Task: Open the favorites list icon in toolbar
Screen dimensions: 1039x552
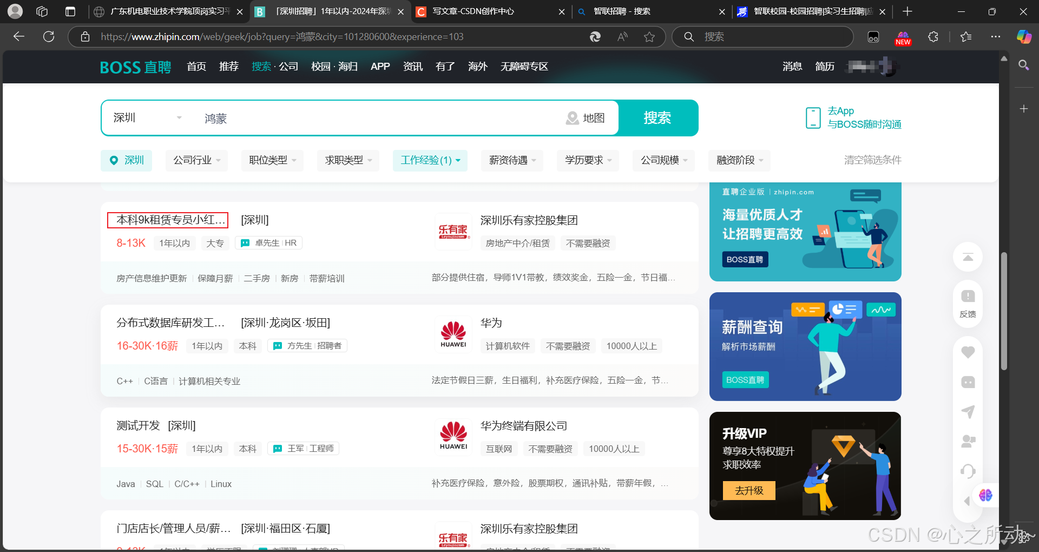Action: click(966, 37)
